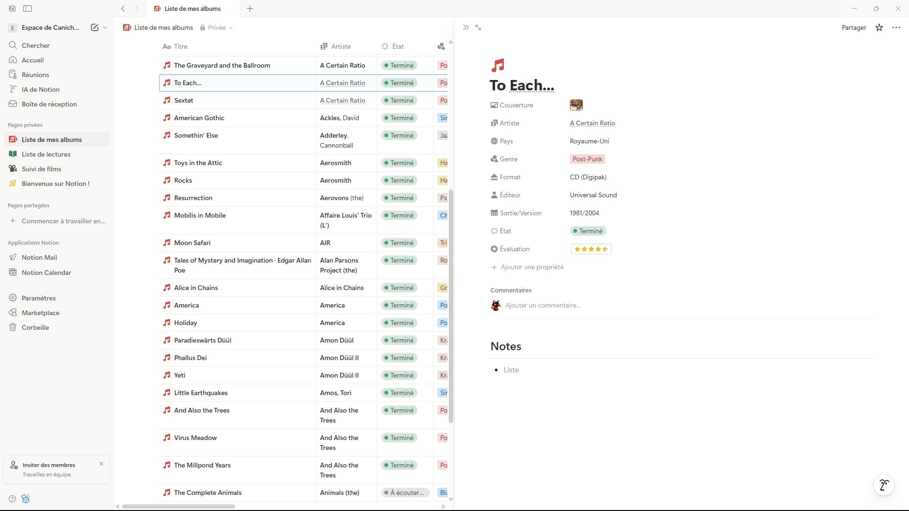Click the Ajouter un commentaire field
The width and height of the screenshot is (909, 511).
coord(543,305)
